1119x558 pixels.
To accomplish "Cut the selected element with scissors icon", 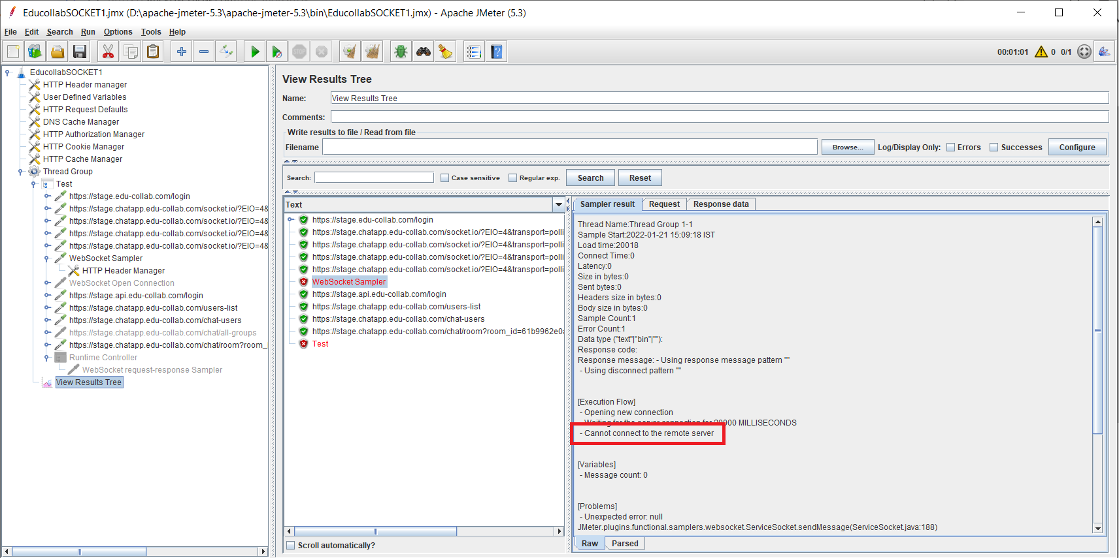I will tap(109, 52).
